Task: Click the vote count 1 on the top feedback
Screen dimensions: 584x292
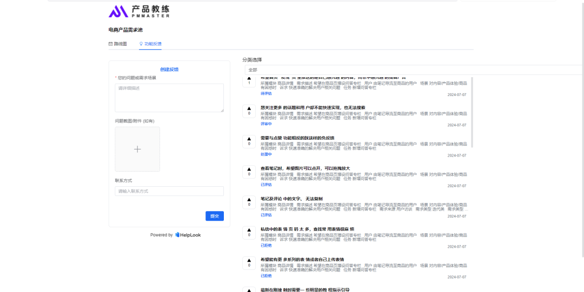Action: (x=249, y=83)
